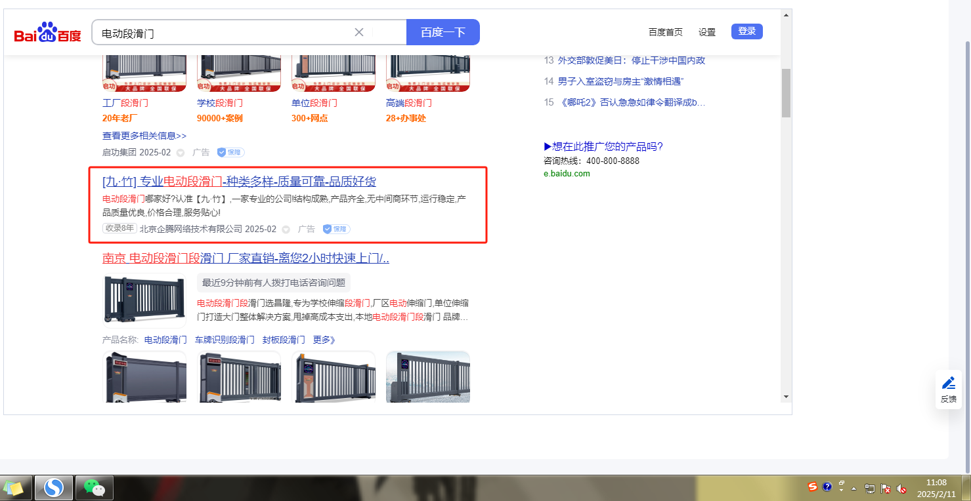
Task: Expand the dropdown arrow beside 启功集团 2025-02
Action: coord(181,153)
